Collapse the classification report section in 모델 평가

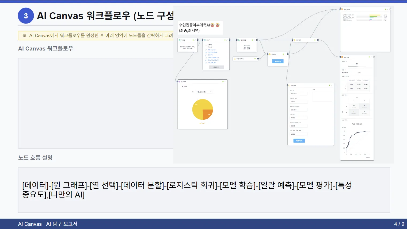(348, 77)
